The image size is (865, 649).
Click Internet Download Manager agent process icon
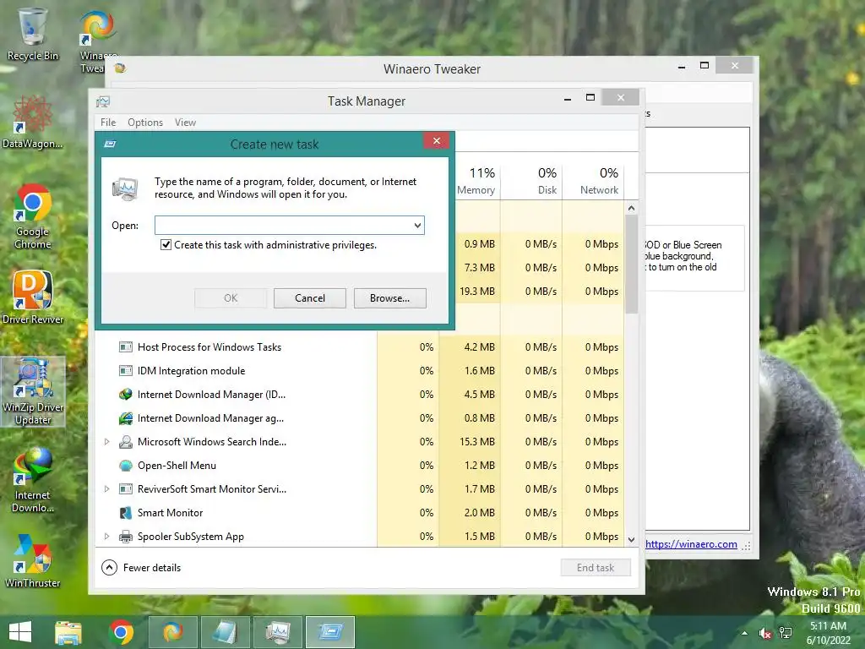click(126, 418)
